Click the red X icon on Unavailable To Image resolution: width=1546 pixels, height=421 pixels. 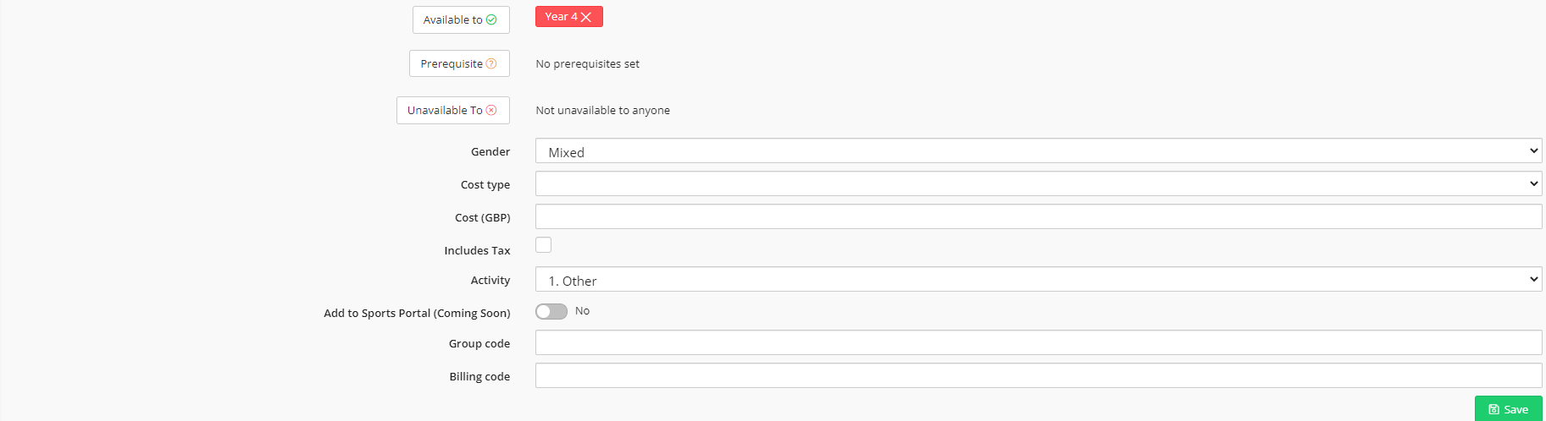click(491, 110)
